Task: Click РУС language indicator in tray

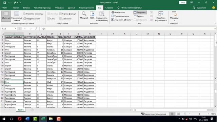Action: [195, 119]
